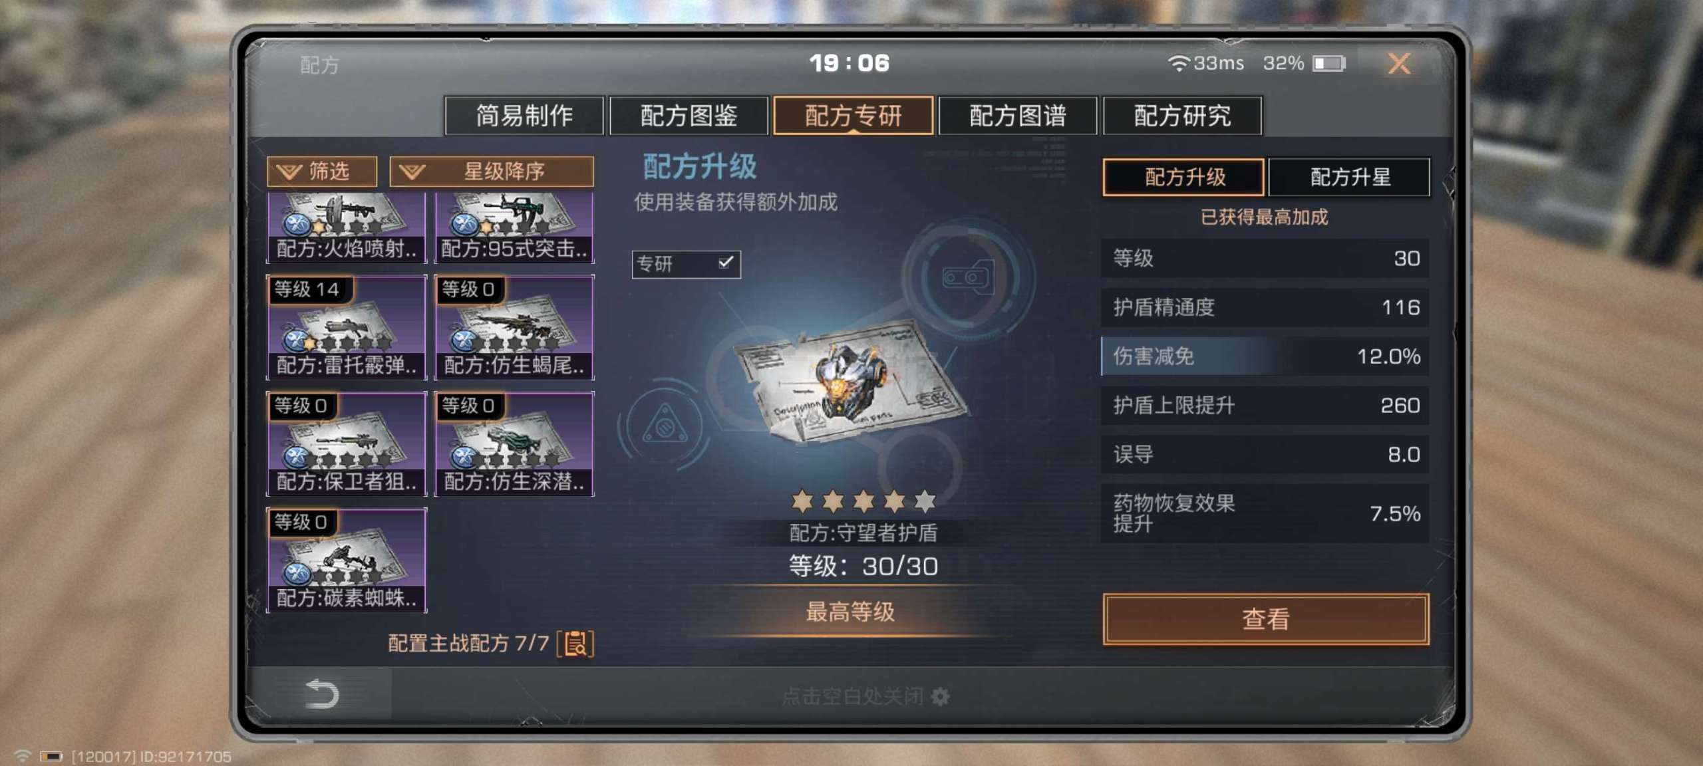Switch to 配方升星 mode

1350,177
